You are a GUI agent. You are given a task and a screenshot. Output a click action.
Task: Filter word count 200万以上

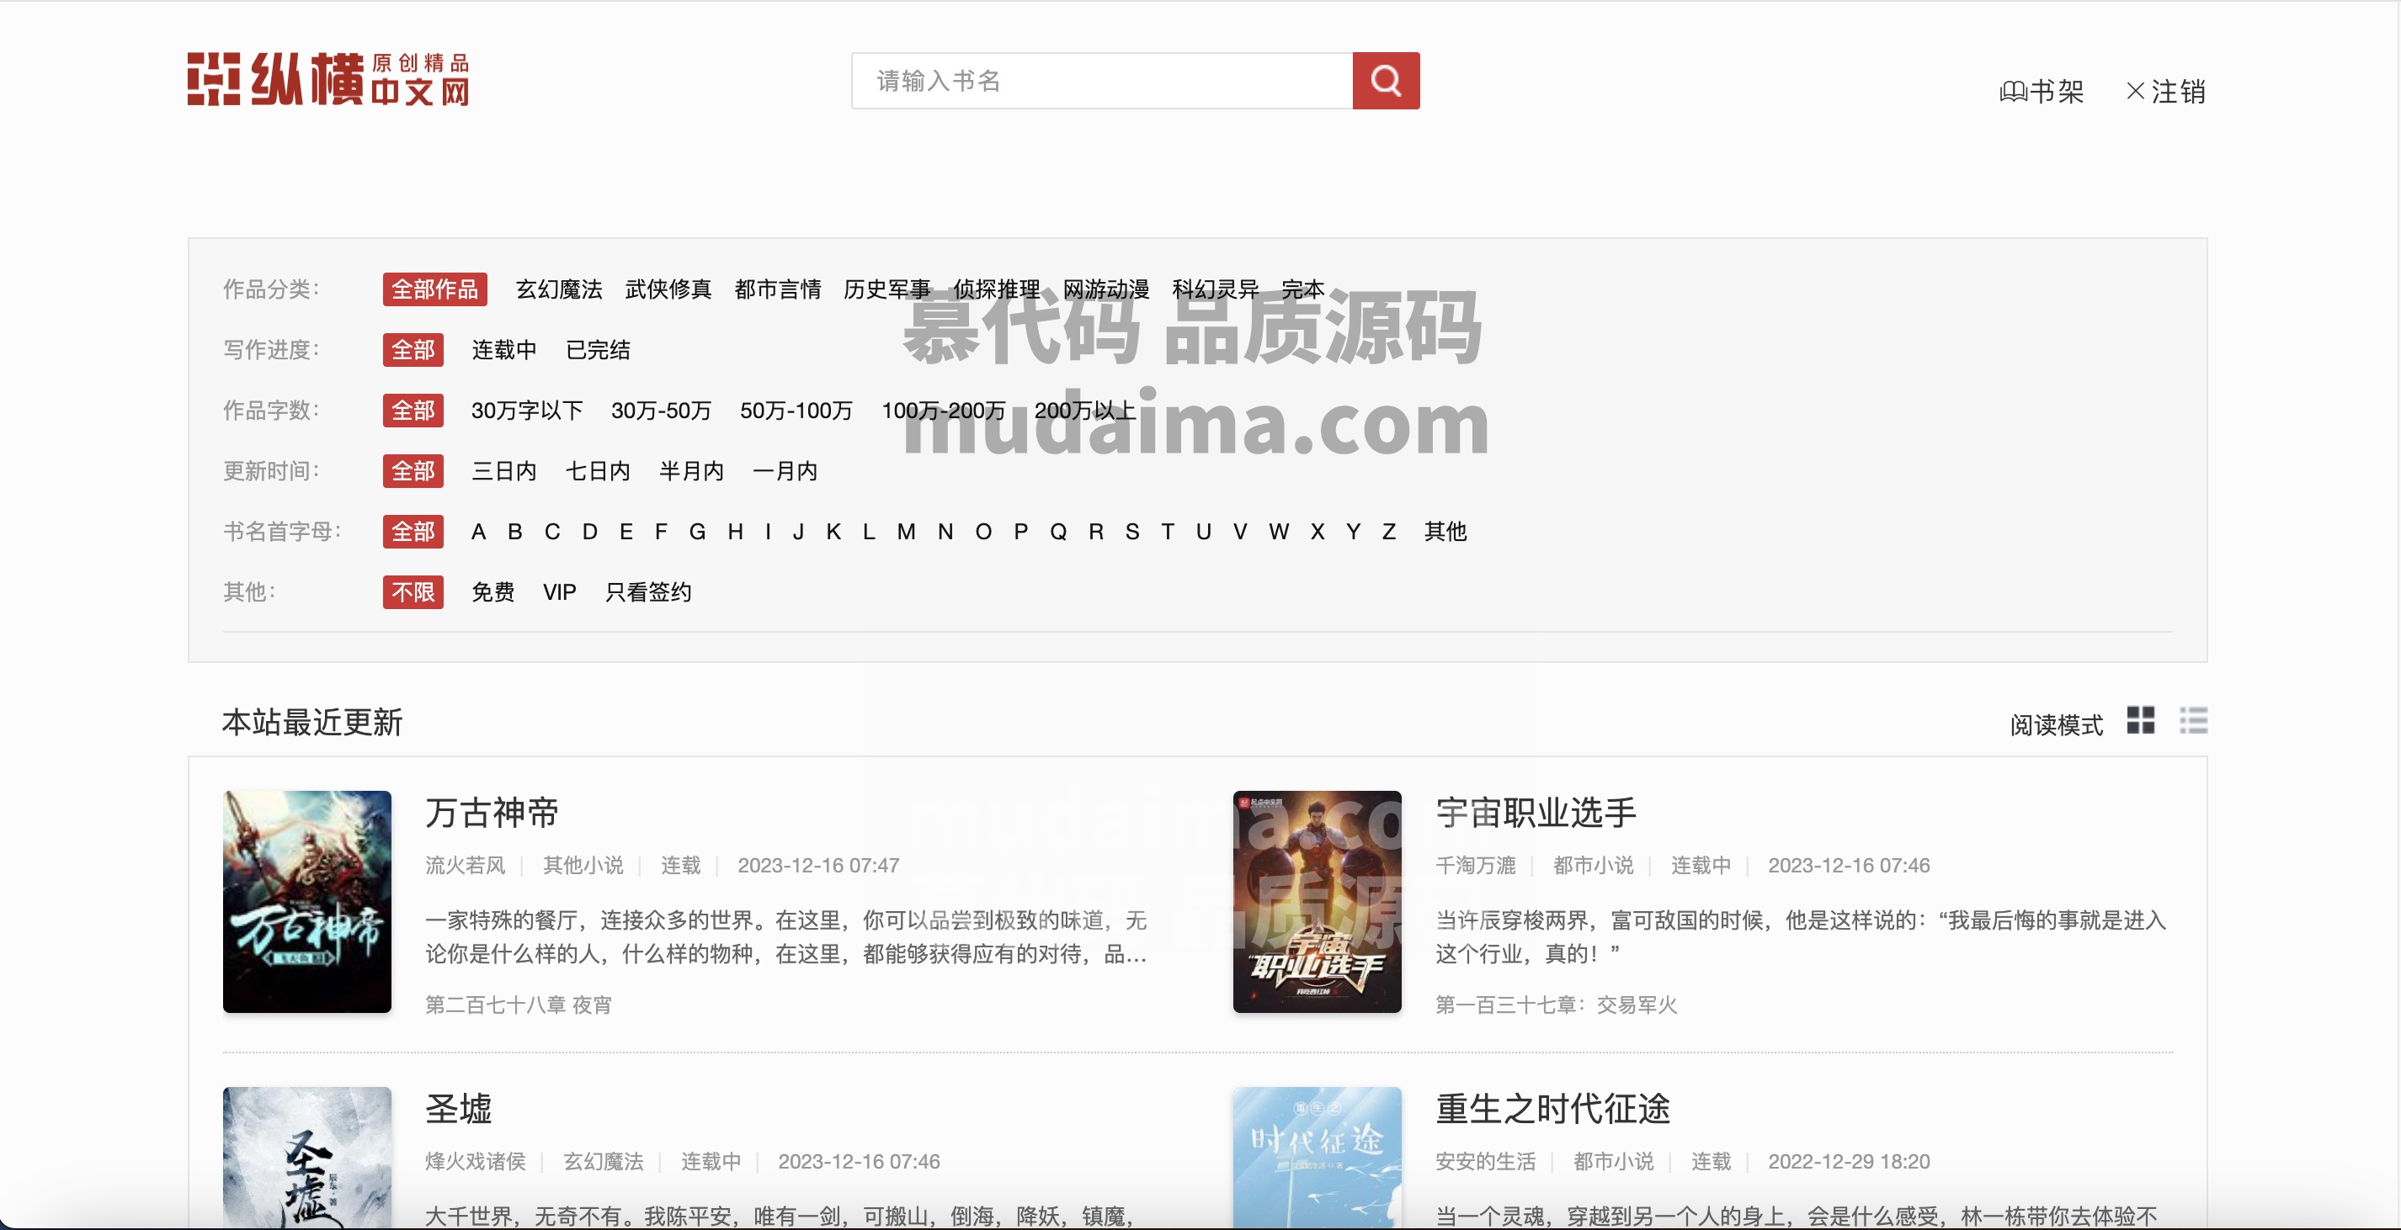click(1085, 411)
